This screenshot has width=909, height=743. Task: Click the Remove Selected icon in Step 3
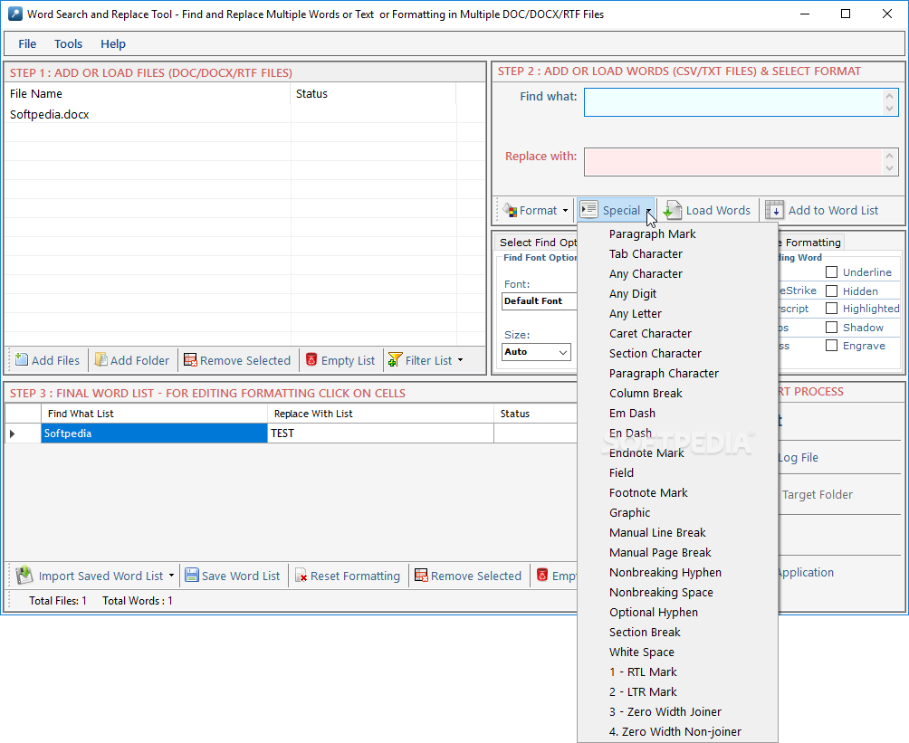coord(421,576)
